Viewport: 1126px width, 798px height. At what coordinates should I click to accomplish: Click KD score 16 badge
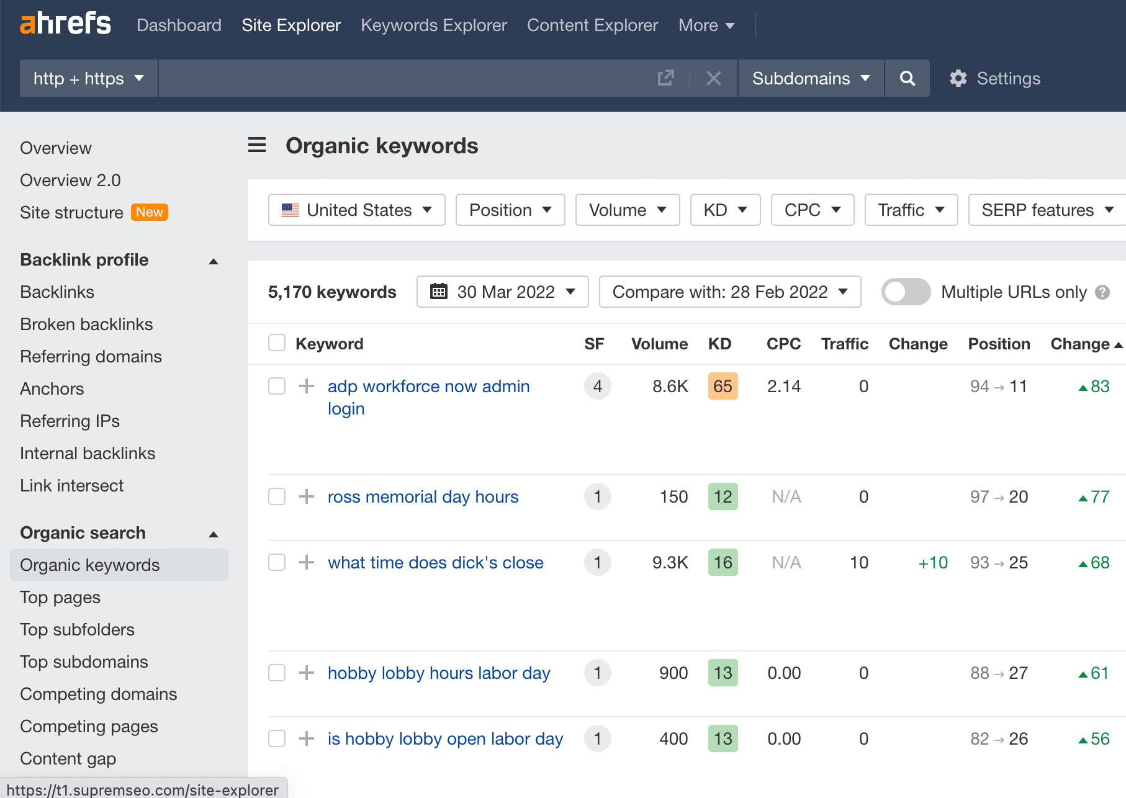click(723, 562)
